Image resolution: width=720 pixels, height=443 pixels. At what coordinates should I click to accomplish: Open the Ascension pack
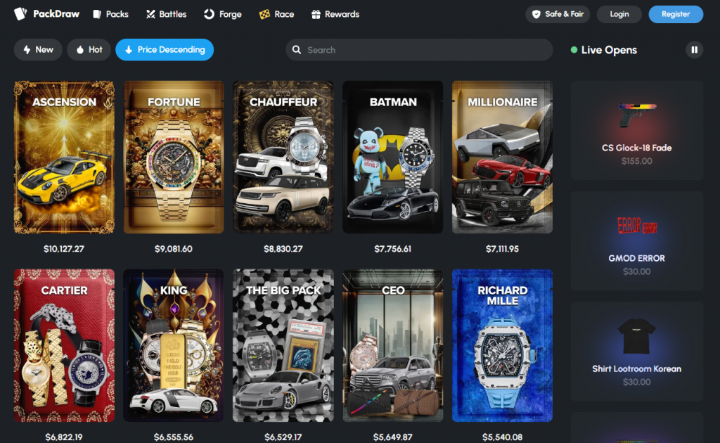pyautogui.click(x=64, y=158)
